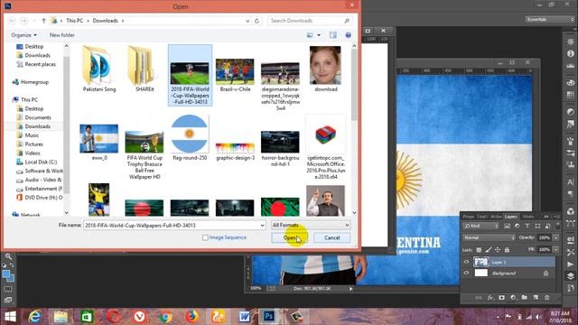This screenshot has height=325, width=578.
Task: Click the link layers icon
Action: (x=479, y=297)
